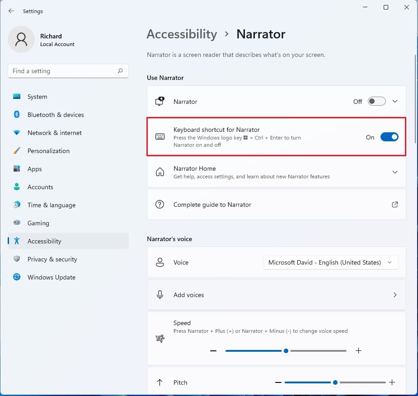Turn on the Narrator toggle
418x396 pixels.
pyautogui.click(x=376, y=101)
